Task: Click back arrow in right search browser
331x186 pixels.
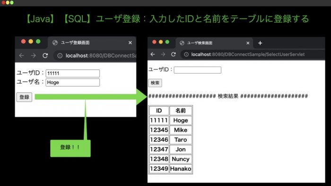Action: click(153, 54)
